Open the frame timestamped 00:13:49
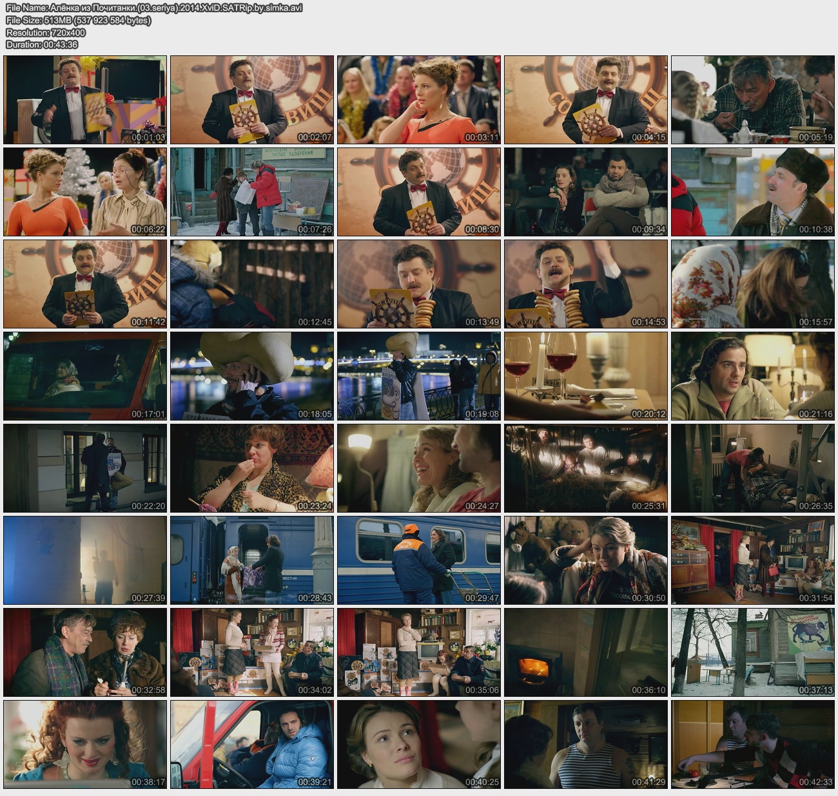The image size is (838, 796). pyautogui.click(x=418, y=284)
